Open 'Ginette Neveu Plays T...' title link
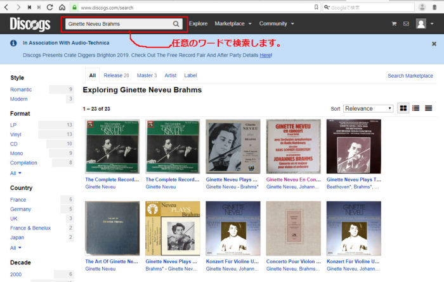The height and width of the screenshot is (282, 444). [354, 180]
